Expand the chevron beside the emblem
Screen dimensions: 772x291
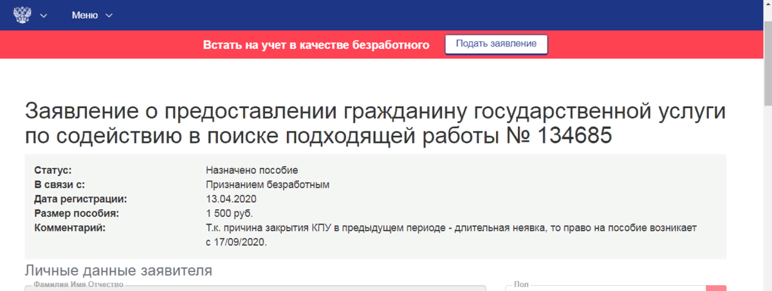[44, 15]
